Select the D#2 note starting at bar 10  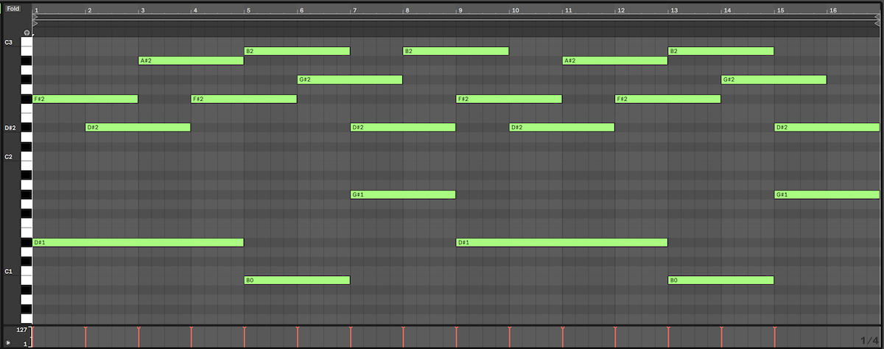562,127
